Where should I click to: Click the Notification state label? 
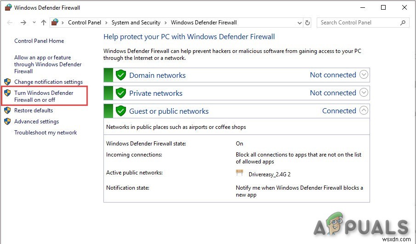128,188
